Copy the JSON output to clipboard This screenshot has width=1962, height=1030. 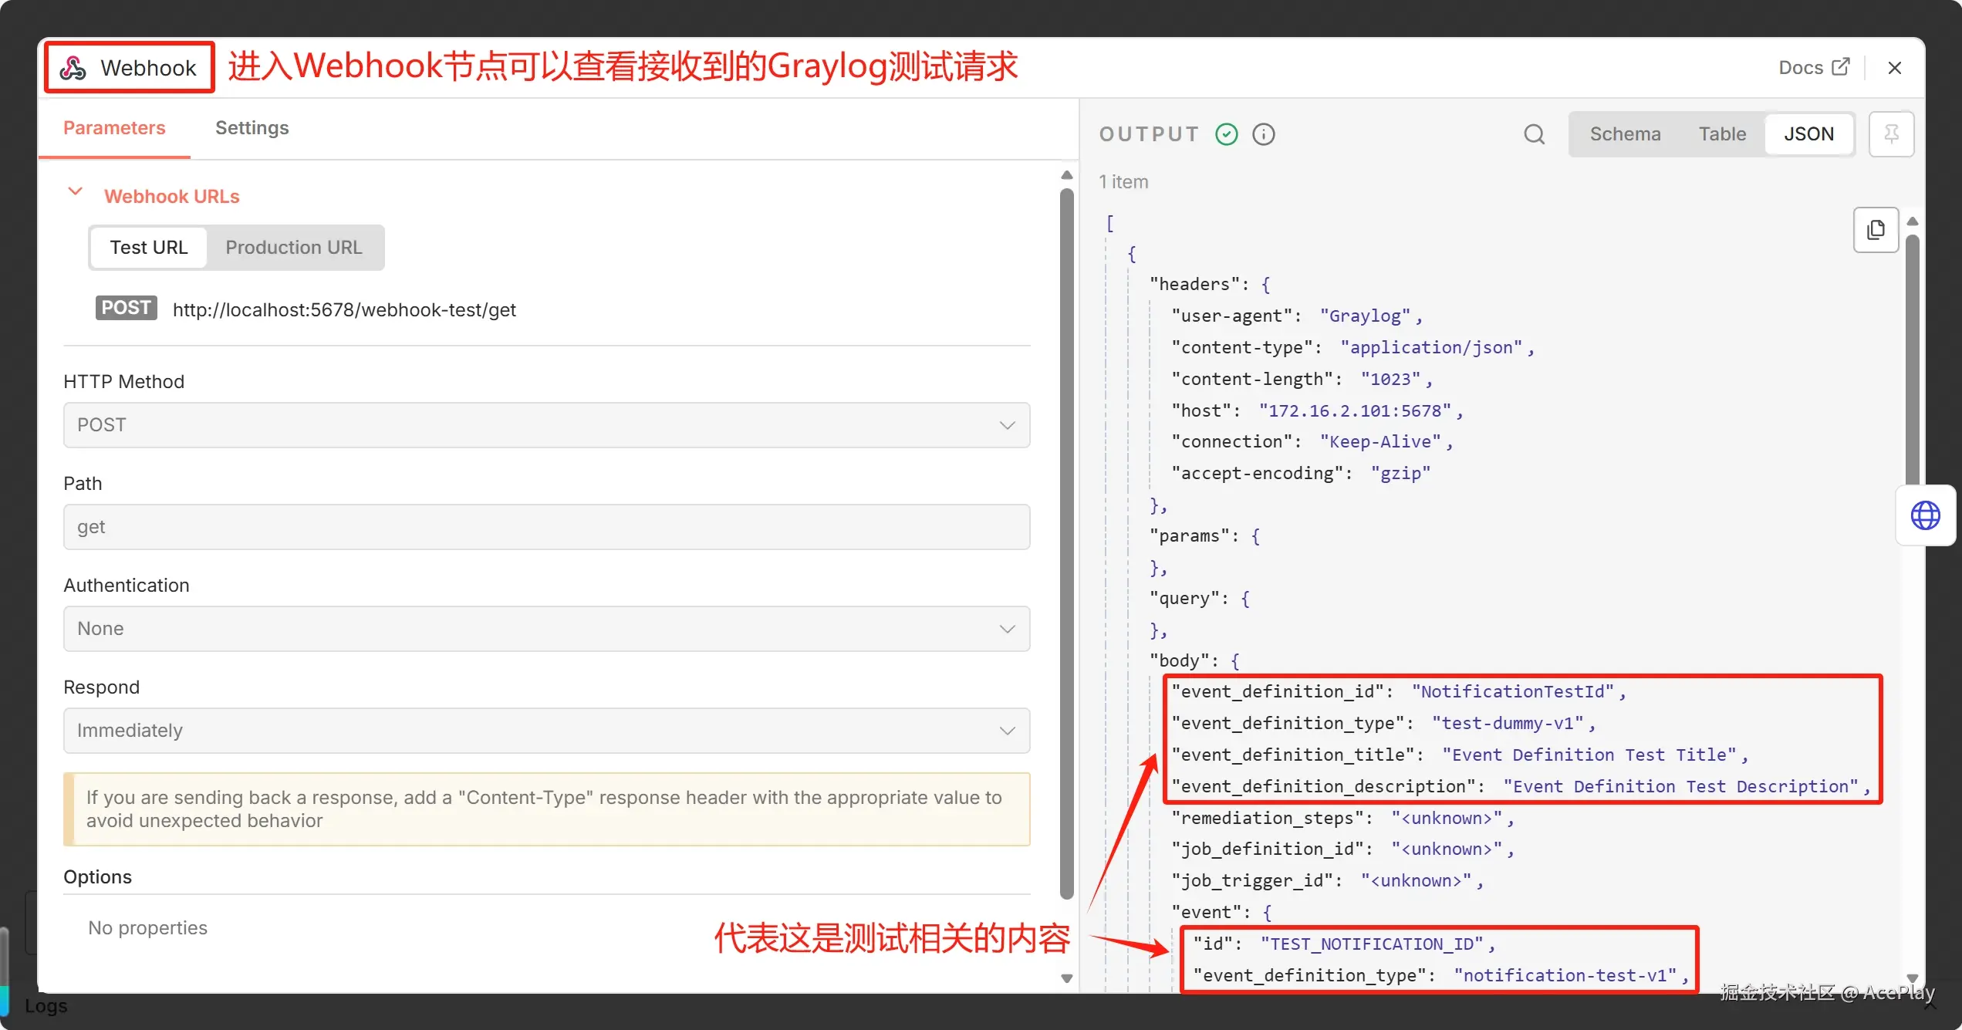pyautogui.click(x=1876, y=229)
